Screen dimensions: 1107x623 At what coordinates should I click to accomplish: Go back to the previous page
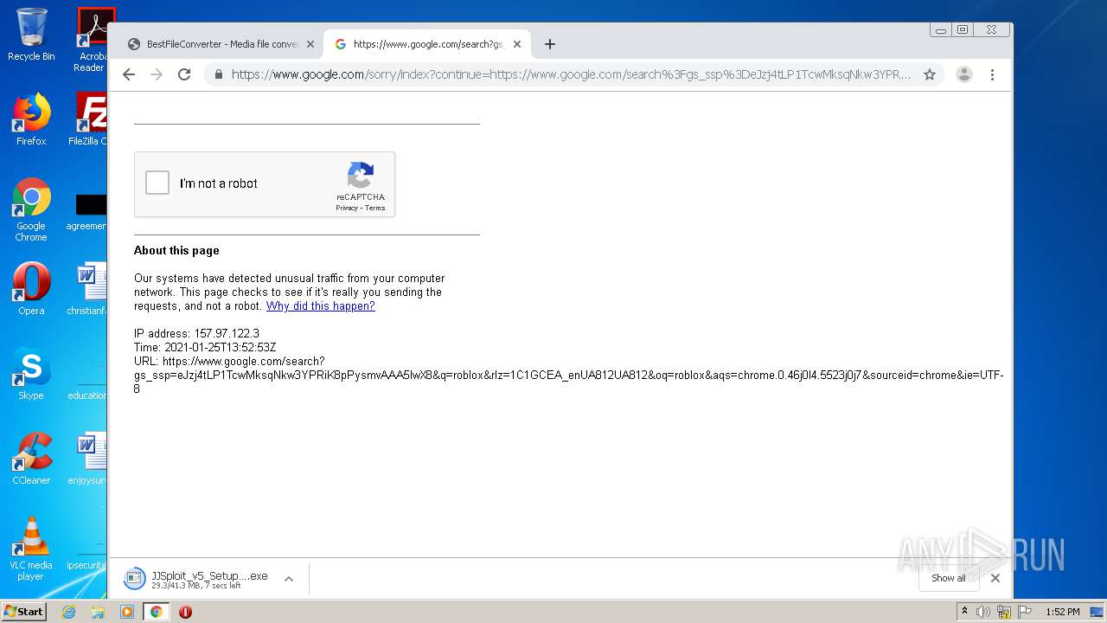click(129, 74)
